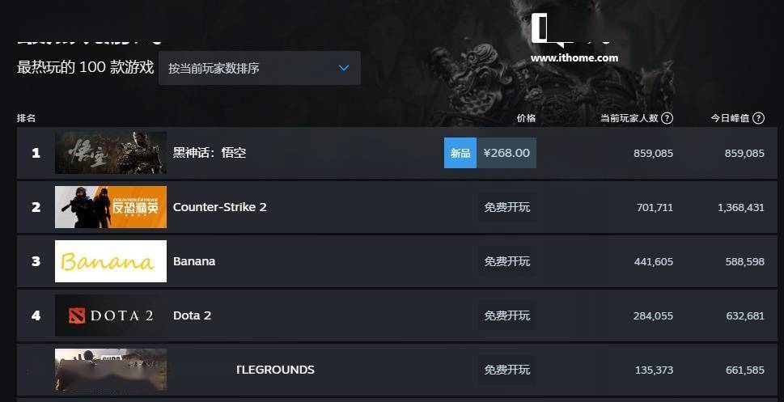784x402 pixels.
Task: Click Dota 2 免费开玩 button
Action: [506, 315]
